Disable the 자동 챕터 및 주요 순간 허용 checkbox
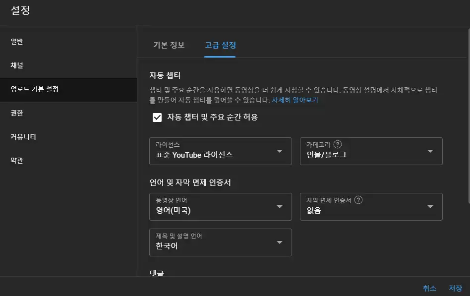 click(157, 117)
